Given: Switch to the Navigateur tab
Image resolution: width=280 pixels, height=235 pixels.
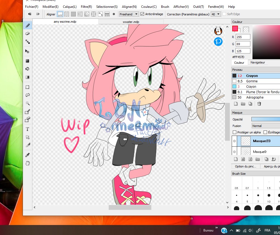Looking at the screenshot, I should click(258, 62).
